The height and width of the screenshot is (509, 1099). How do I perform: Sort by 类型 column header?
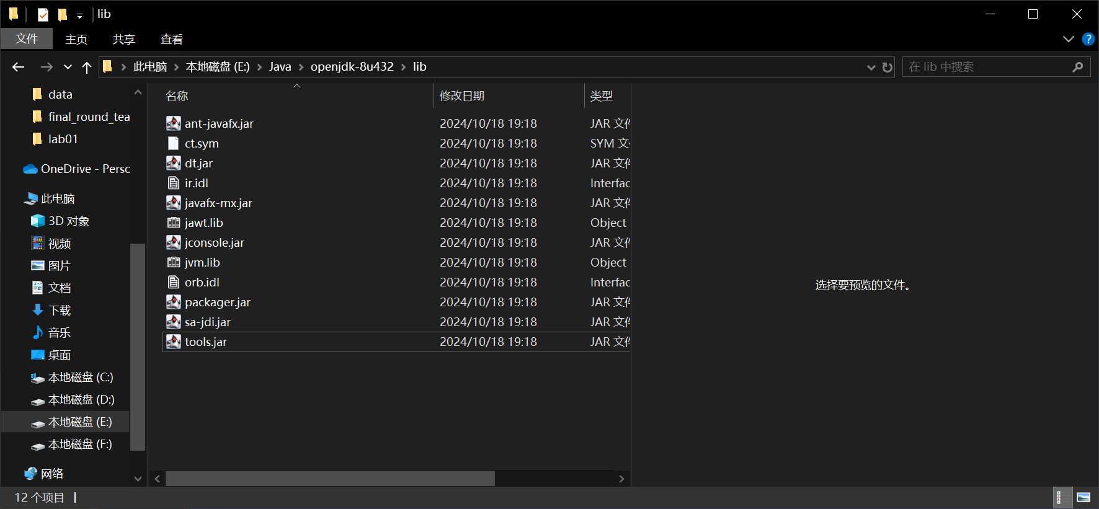pyautogui.click(x=608, y=95)
